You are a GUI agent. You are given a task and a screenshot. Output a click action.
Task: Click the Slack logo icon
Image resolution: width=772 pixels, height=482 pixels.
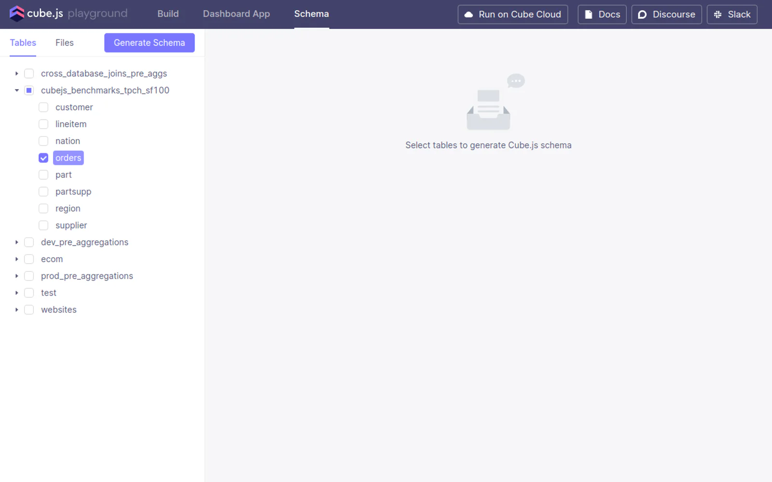(718, 14)
